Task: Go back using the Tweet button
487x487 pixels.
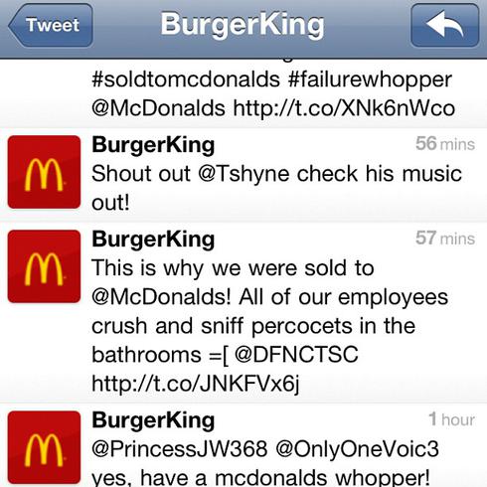Action: point(51,25)
